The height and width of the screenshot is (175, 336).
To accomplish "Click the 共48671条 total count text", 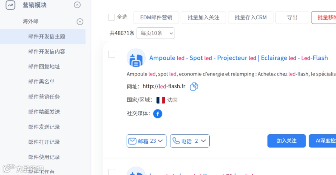I will 122,33.
